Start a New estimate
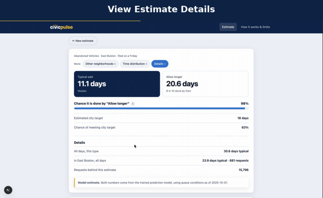Viewport: 323px width, 198px height. coord(83,41)
